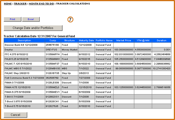Click market price 105.2500000000
Screen dimensions: 175x120
click(x=124, y=59)
